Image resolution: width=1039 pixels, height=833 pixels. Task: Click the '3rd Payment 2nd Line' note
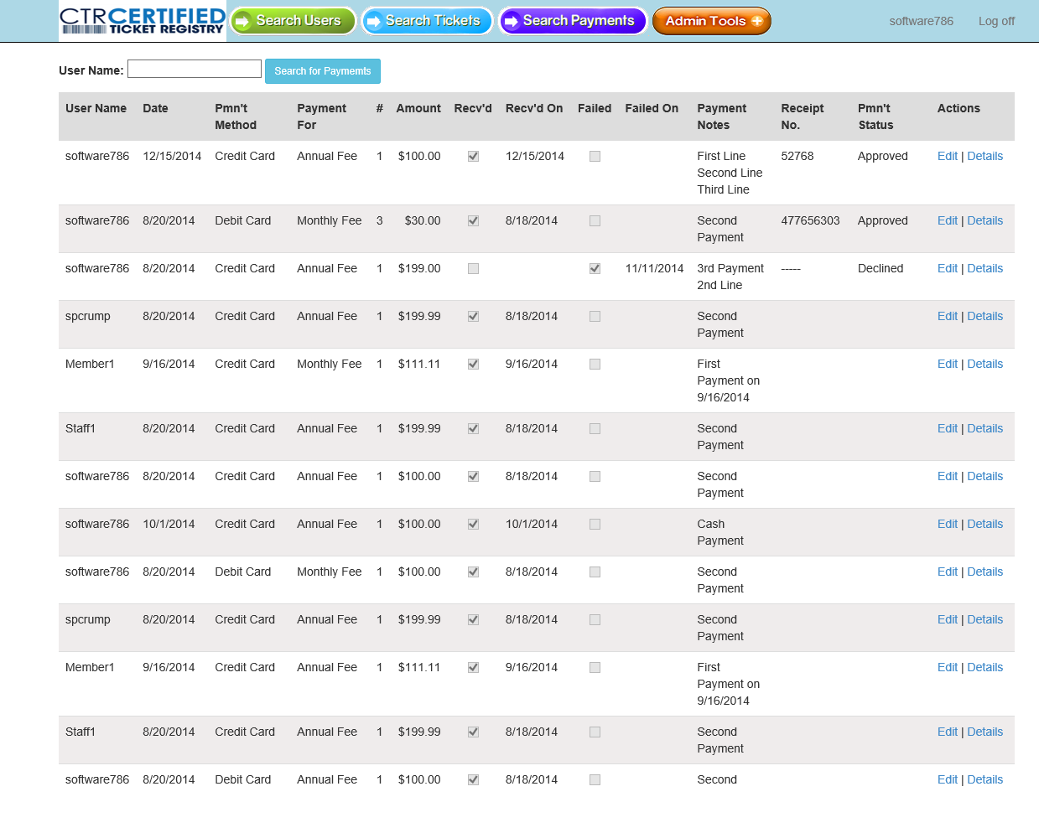point(730,277)
